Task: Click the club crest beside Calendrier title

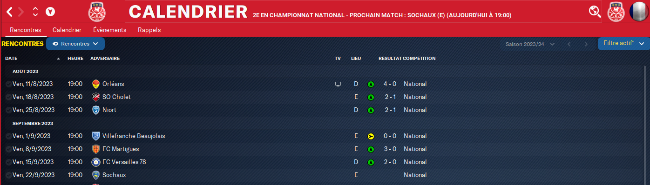Action: tap(96, 11)
